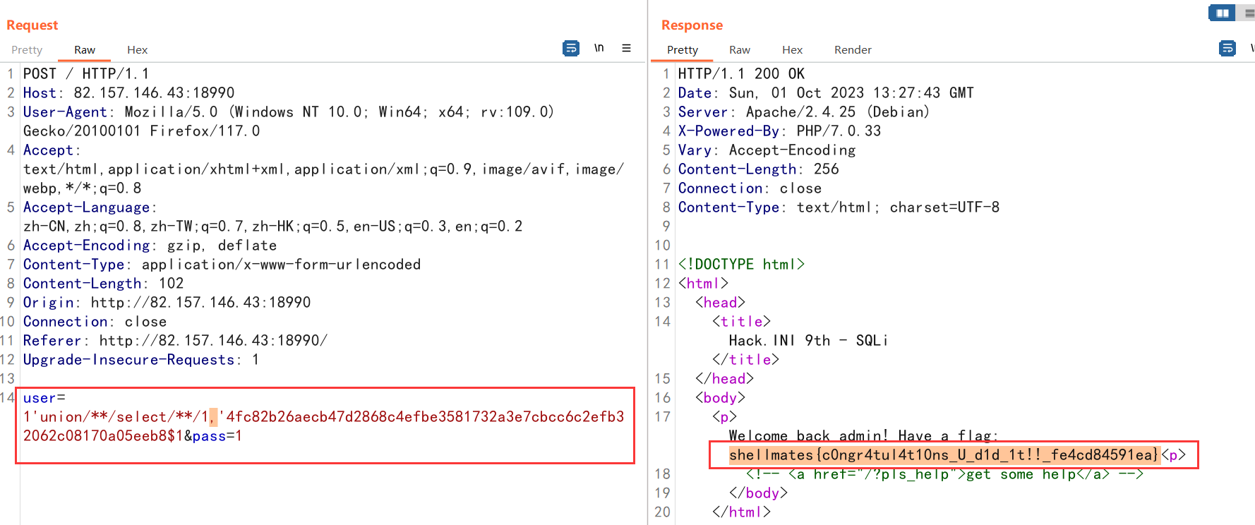Click the closing '</body>' tag line
Image resolution: width=1255 pixels, height=525 pixels.
click(x=758, y=493)
